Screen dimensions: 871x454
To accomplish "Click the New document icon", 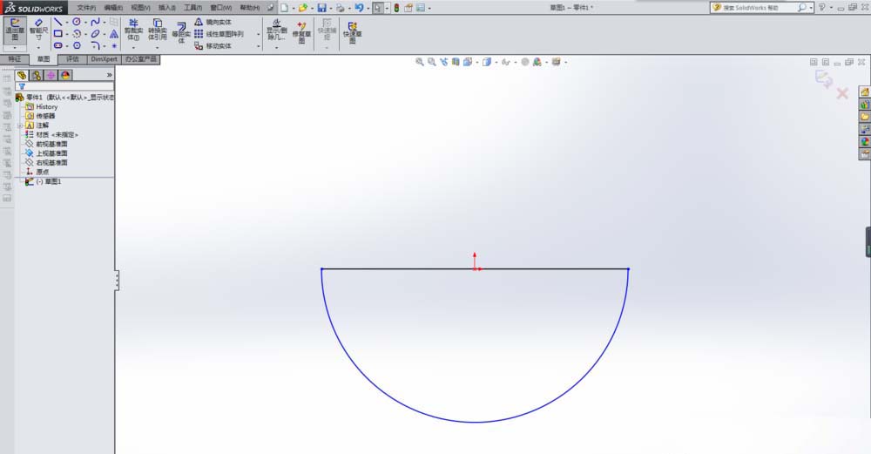I will (x=285, y=8).
